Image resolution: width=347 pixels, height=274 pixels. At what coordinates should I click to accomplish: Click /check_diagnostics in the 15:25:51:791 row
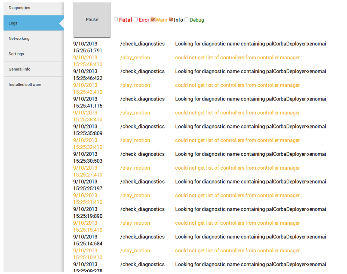(142, 44)
